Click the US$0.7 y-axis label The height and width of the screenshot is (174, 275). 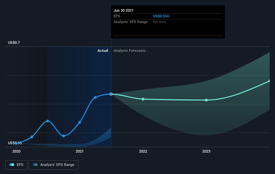click(14, 42)
